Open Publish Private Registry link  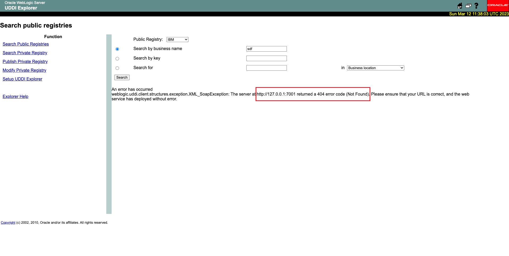point(25,61)
